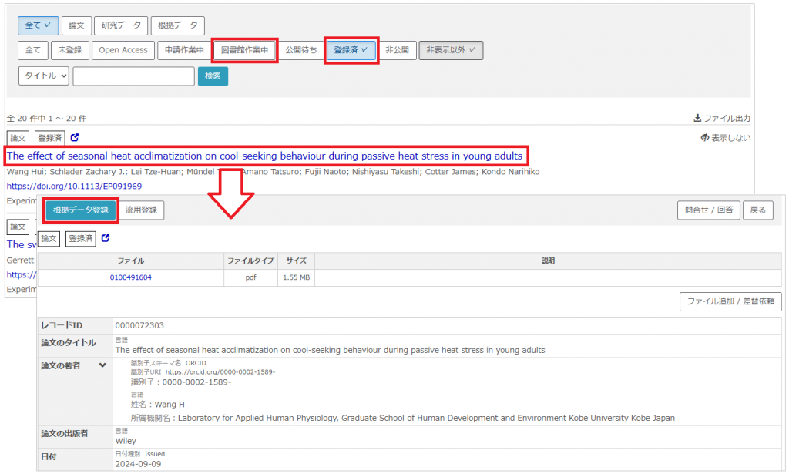The image size is (789, 474).
Task: Download results with ファイル出力 icon
Action: [721, 118]
